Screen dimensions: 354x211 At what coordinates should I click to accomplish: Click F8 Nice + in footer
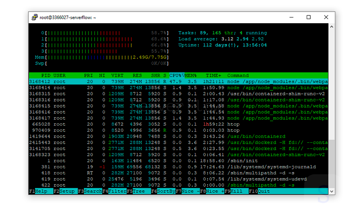coord(212,192)
